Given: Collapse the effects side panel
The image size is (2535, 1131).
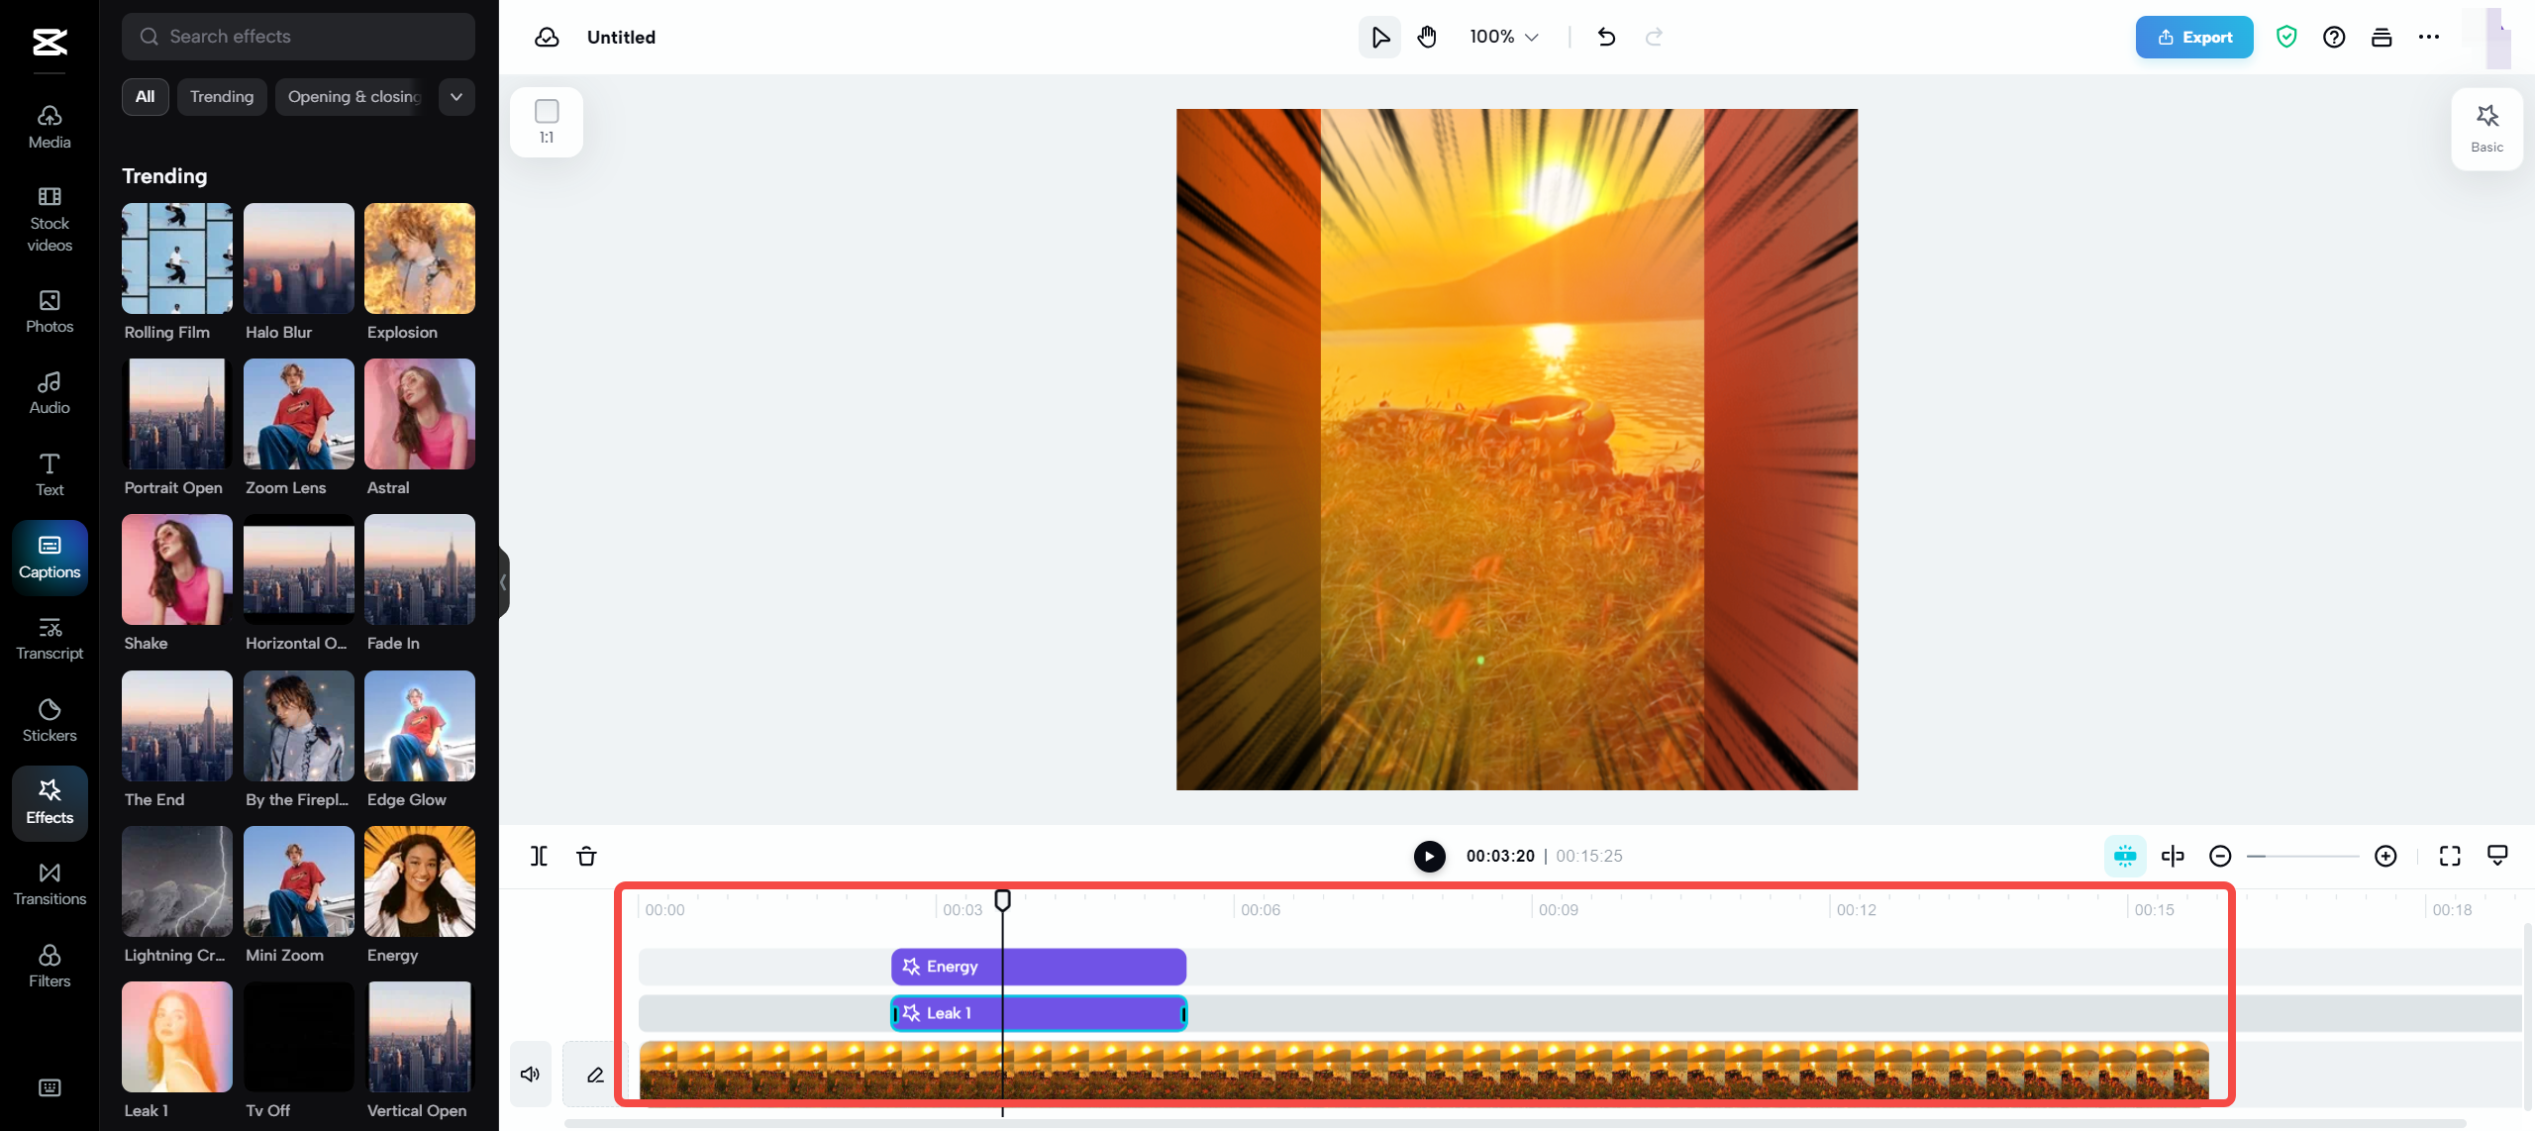Looking at the screenshot, I should click(x=503, y=582).
